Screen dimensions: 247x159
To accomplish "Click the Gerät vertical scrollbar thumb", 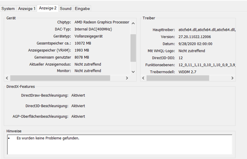I will [x=133, y=48].
